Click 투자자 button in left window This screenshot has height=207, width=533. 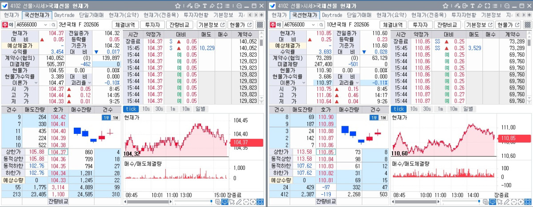(x=152, y=25)
